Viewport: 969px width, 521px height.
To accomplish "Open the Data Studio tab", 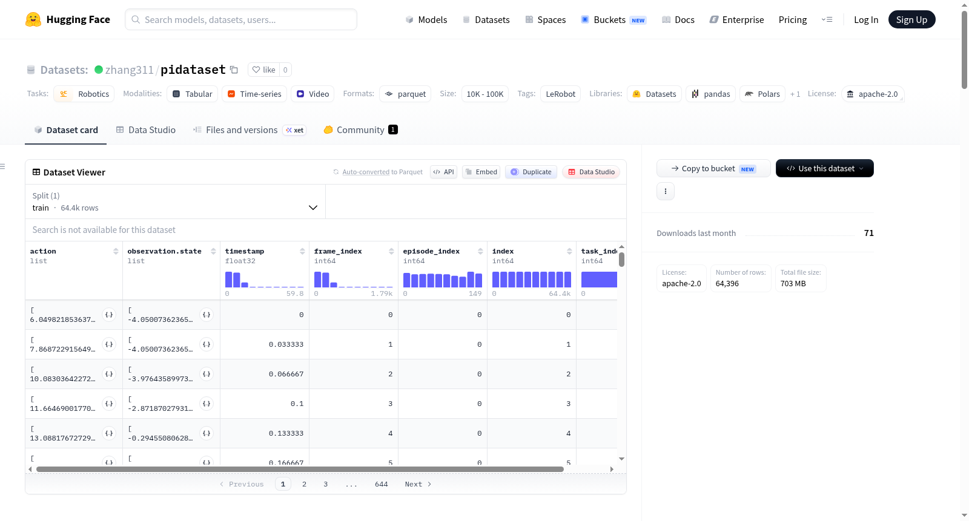I will tap(146, 130).
